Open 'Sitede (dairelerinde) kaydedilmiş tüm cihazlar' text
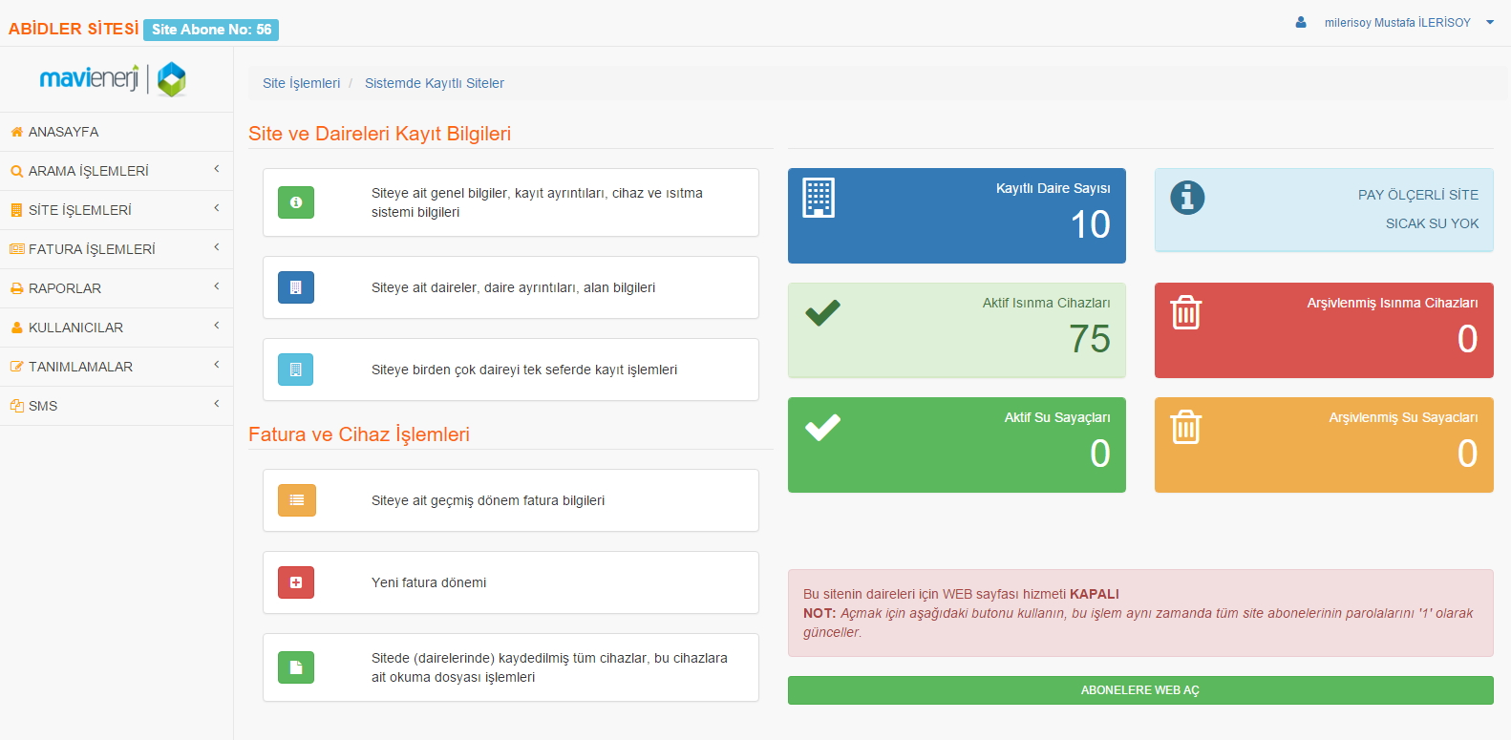The width and height of the screenshot is (1511, 740). [549, 667]
